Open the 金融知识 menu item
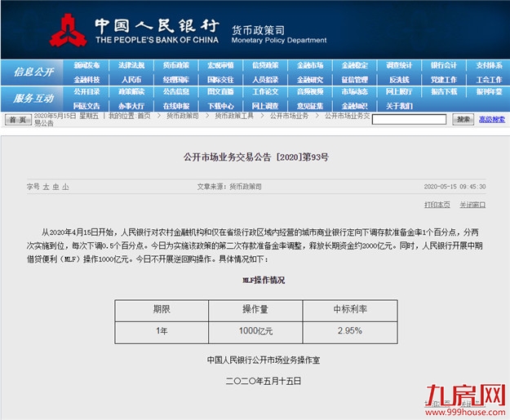Viewport: 510px width, 420px height. point(354,106)
